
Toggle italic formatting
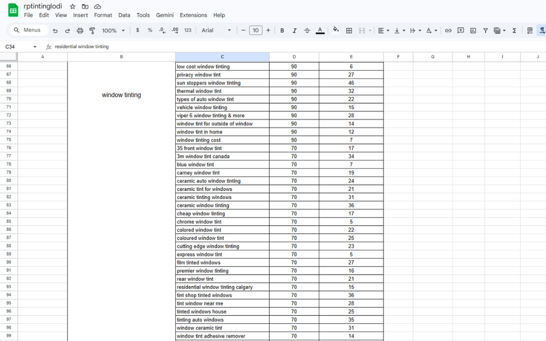click(x=295, y=30)
